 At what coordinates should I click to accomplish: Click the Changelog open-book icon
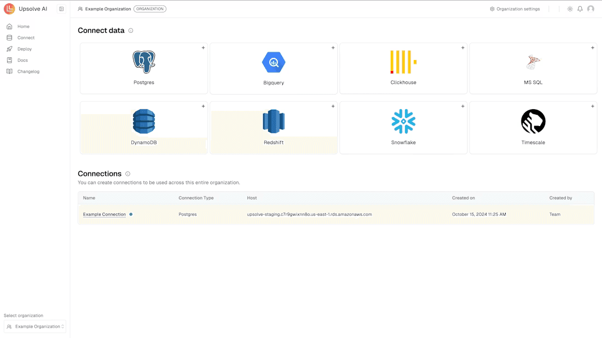(x=10, y=72)
